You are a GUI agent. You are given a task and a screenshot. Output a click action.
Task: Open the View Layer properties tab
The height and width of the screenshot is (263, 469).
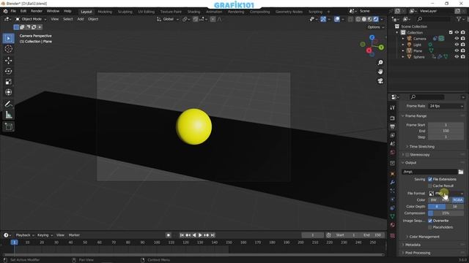(x=393, y=135)
